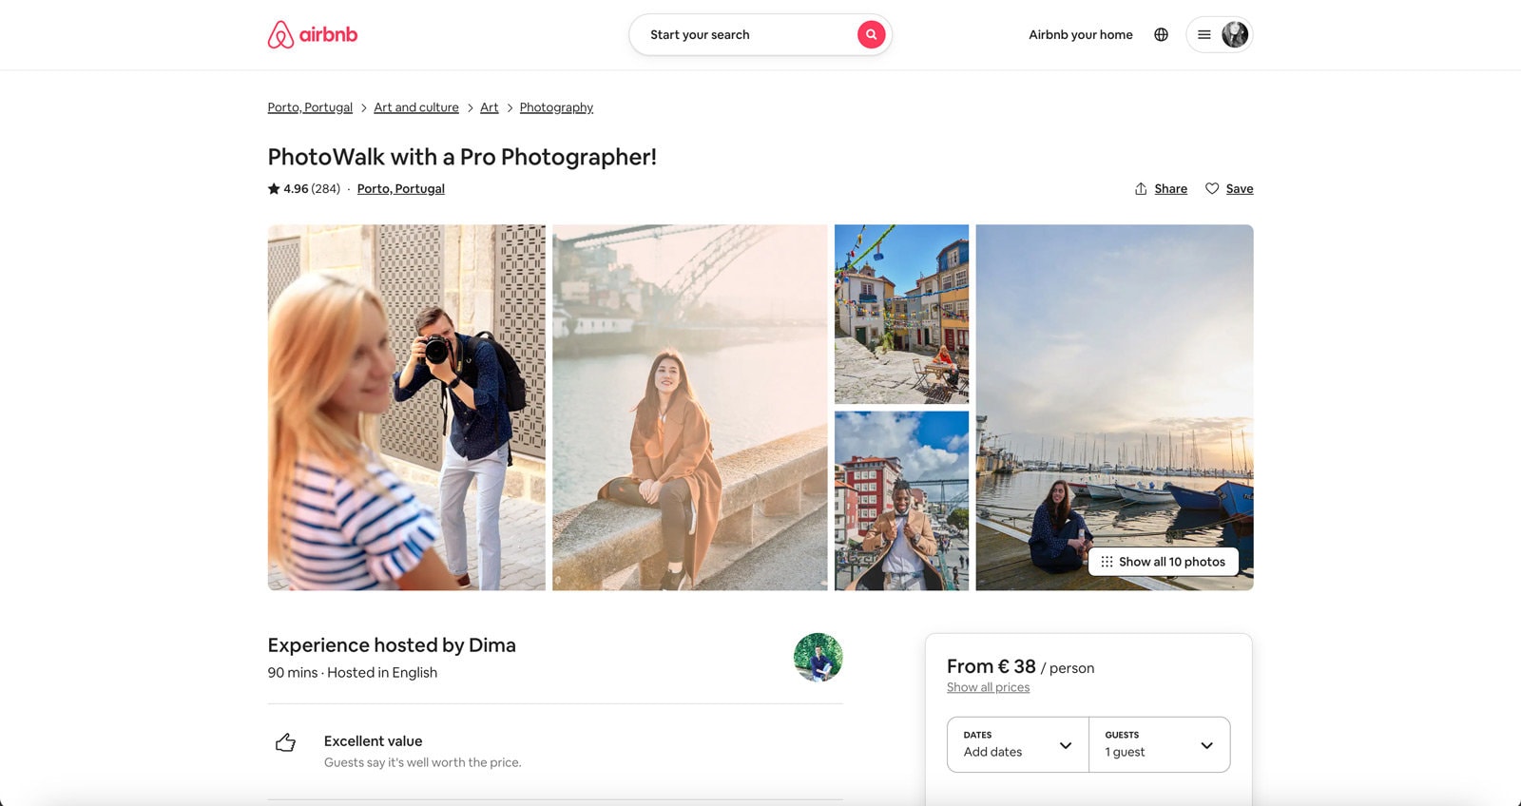Screen dimensions: 1521x806
Task: Expand the Guests 1 guest dropdown
Action: pos(1160,744)
